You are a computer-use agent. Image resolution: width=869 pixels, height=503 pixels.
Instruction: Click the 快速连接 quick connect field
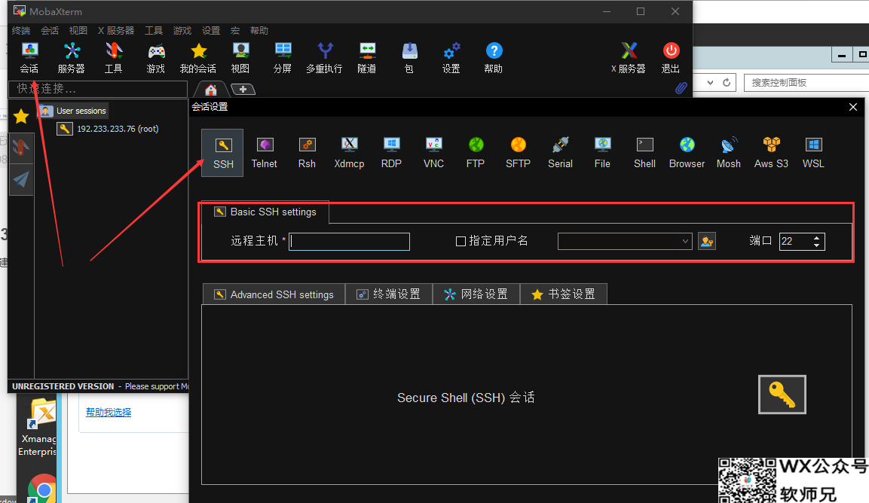click(x=98, y=89)
